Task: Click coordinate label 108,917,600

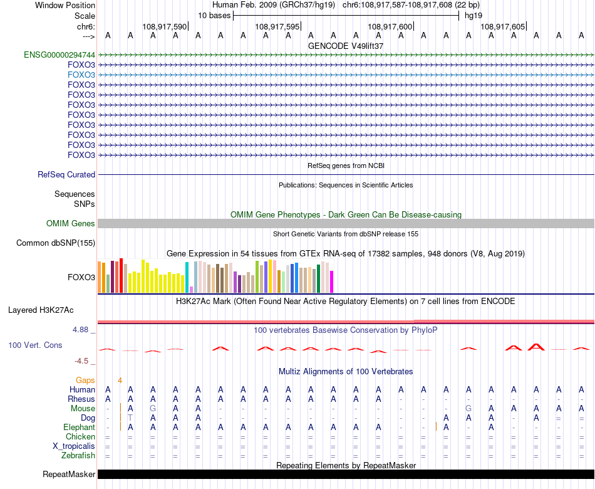Action: (390, 26)
